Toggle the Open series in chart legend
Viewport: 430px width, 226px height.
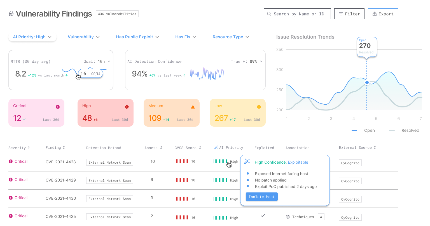point(363,130)
